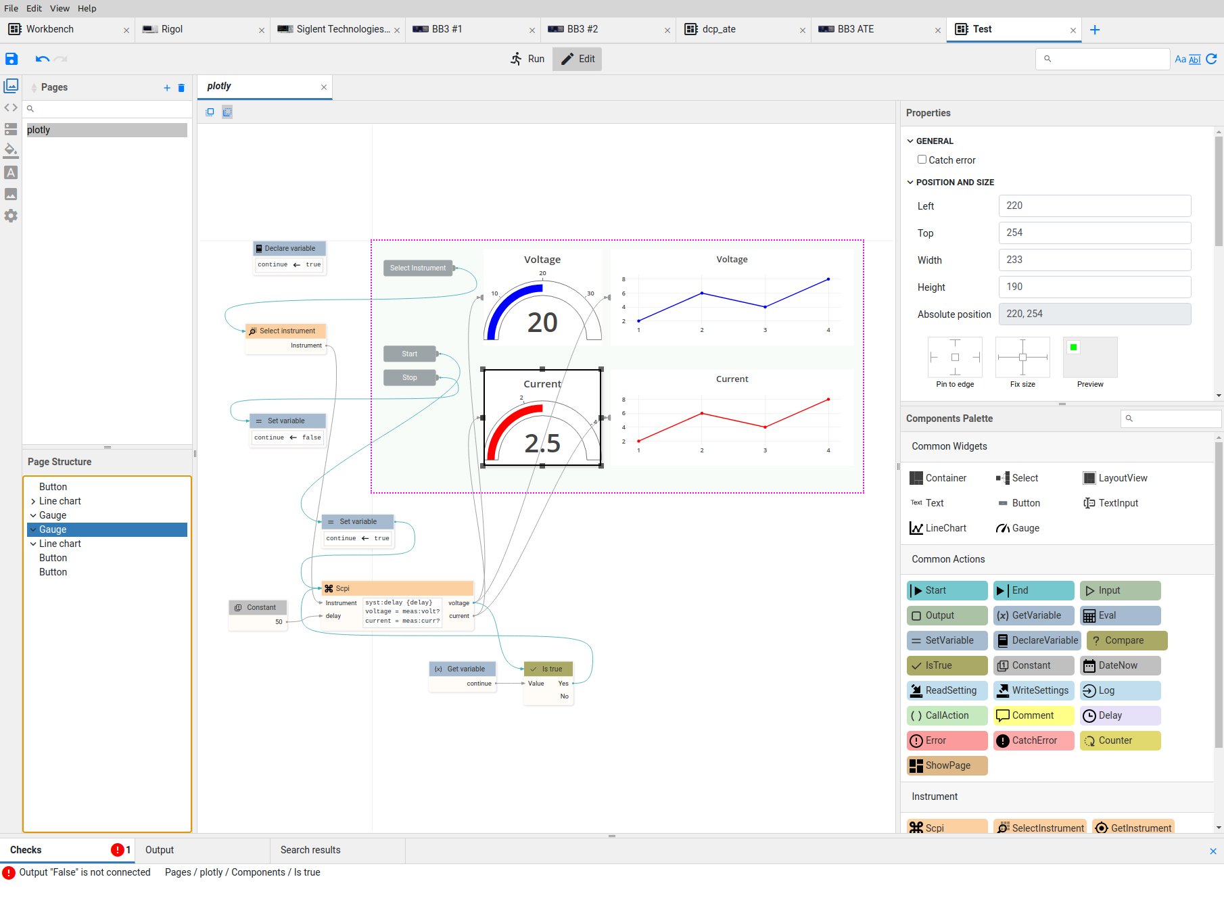Image resolution: width=1224 pixels, height=904 pixels.
Task: Click the Undo arrow icon
Action: (x=42, y=59)
